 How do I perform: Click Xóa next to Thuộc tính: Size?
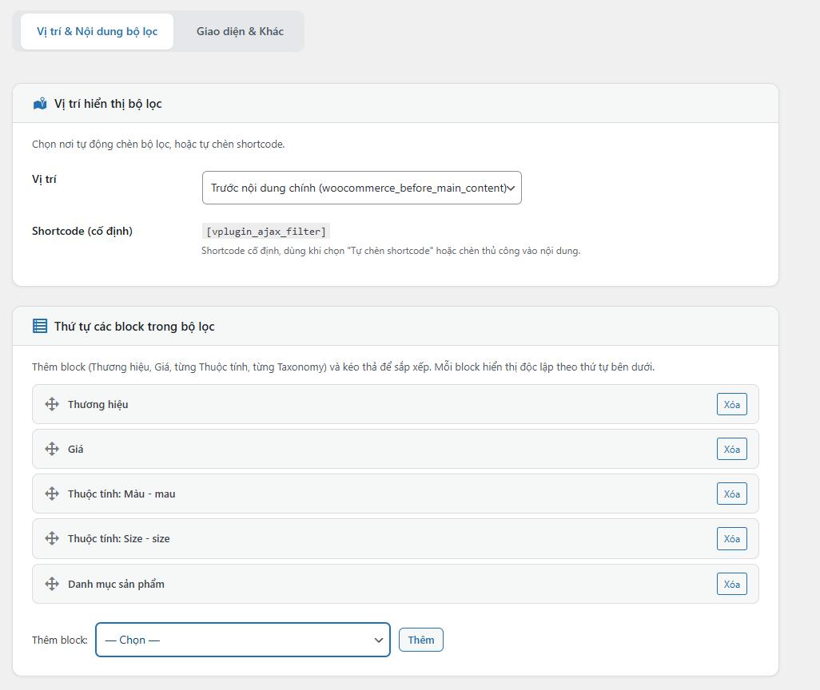(x=731, y=538)
